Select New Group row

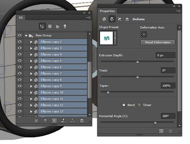52,35
